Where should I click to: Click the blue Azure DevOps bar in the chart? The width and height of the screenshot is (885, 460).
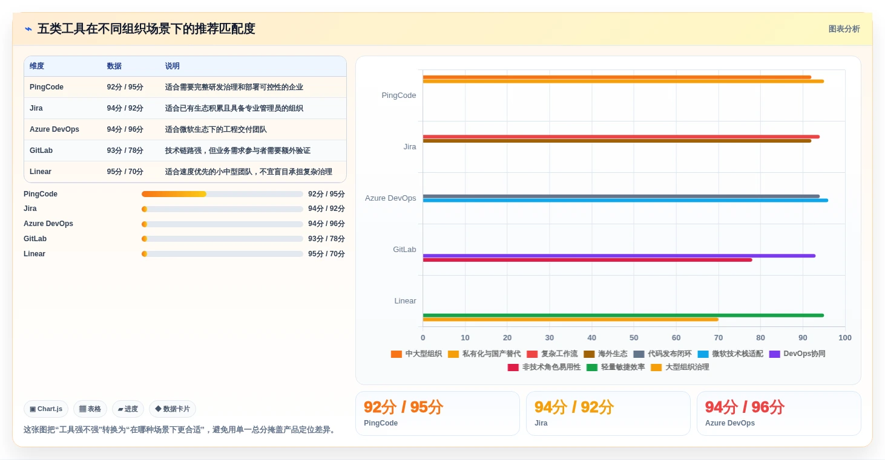click(x=625, y=200)
